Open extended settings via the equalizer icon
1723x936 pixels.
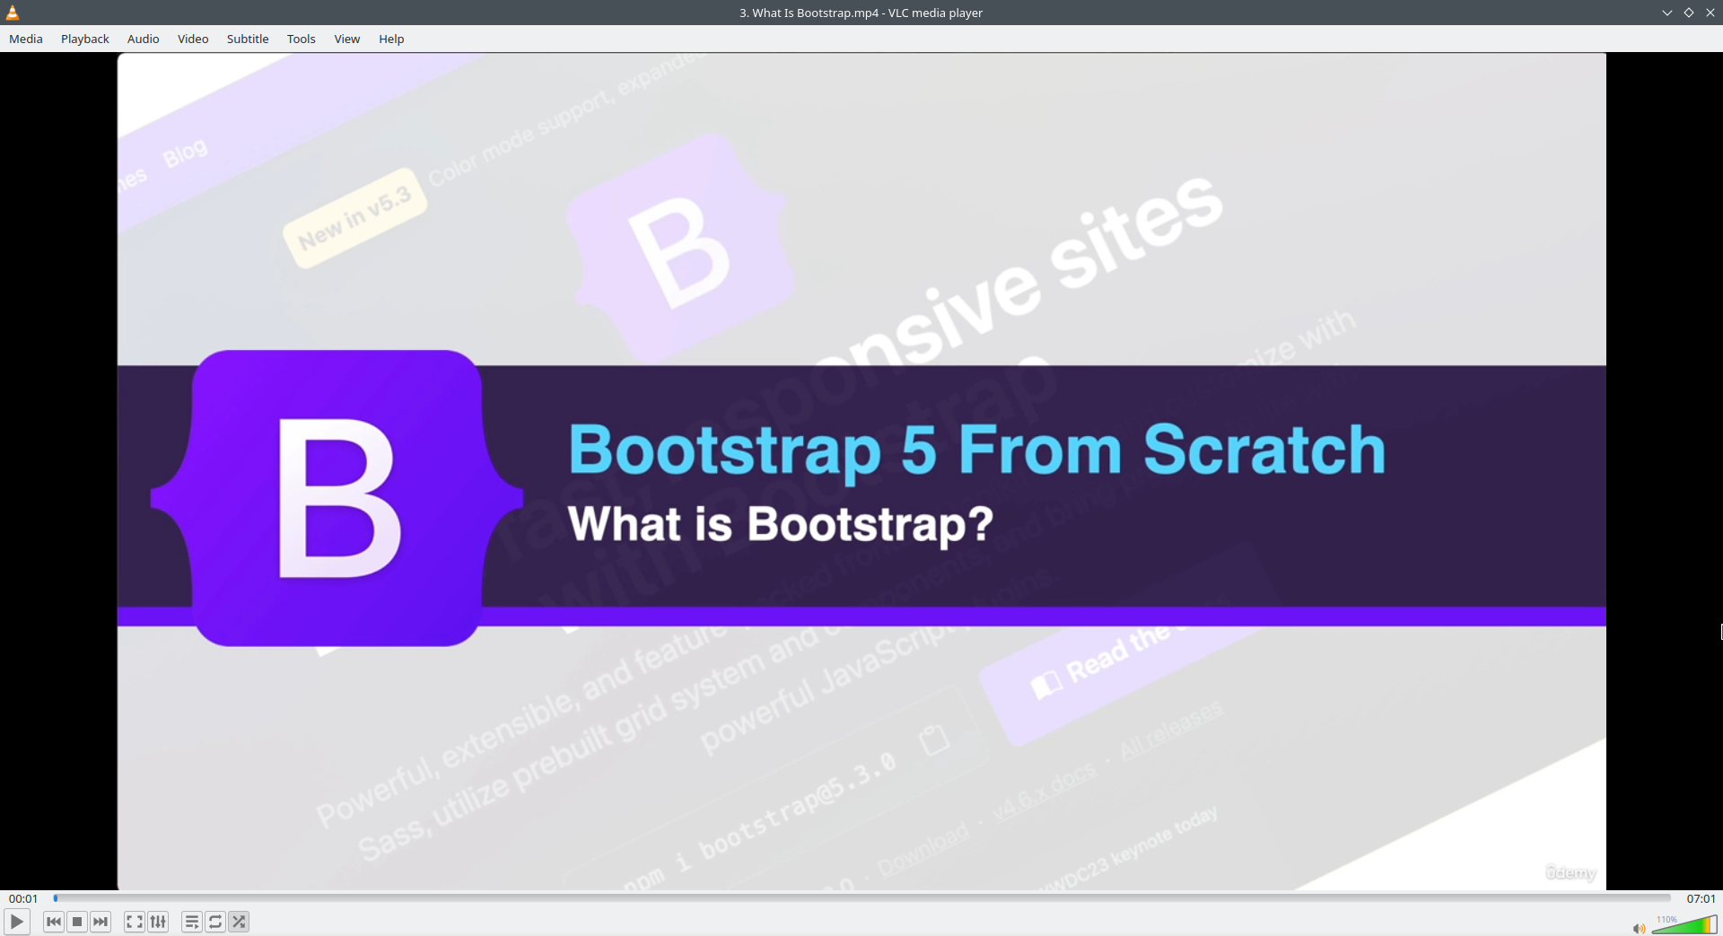(158, 921)
